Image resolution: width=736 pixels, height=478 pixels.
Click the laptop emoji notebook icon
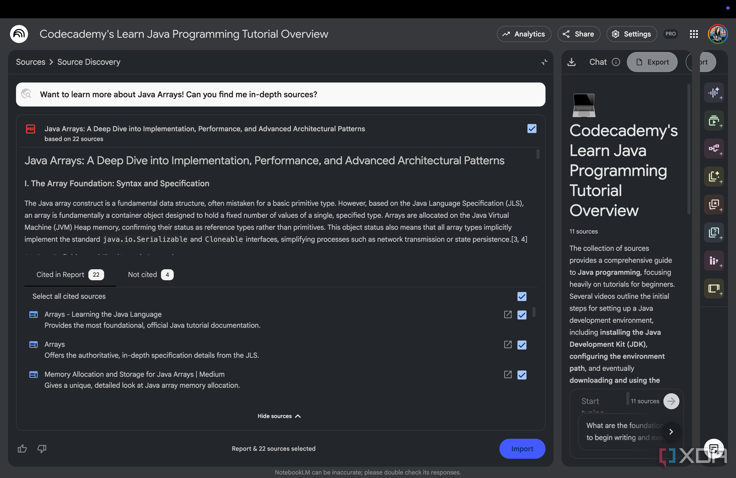584,105
